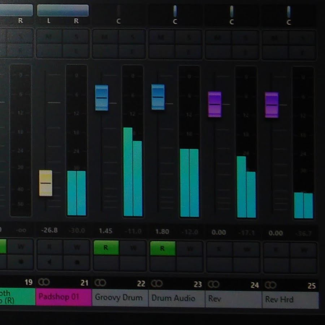Solo the Rev Hrd channel

coord(302,39)
